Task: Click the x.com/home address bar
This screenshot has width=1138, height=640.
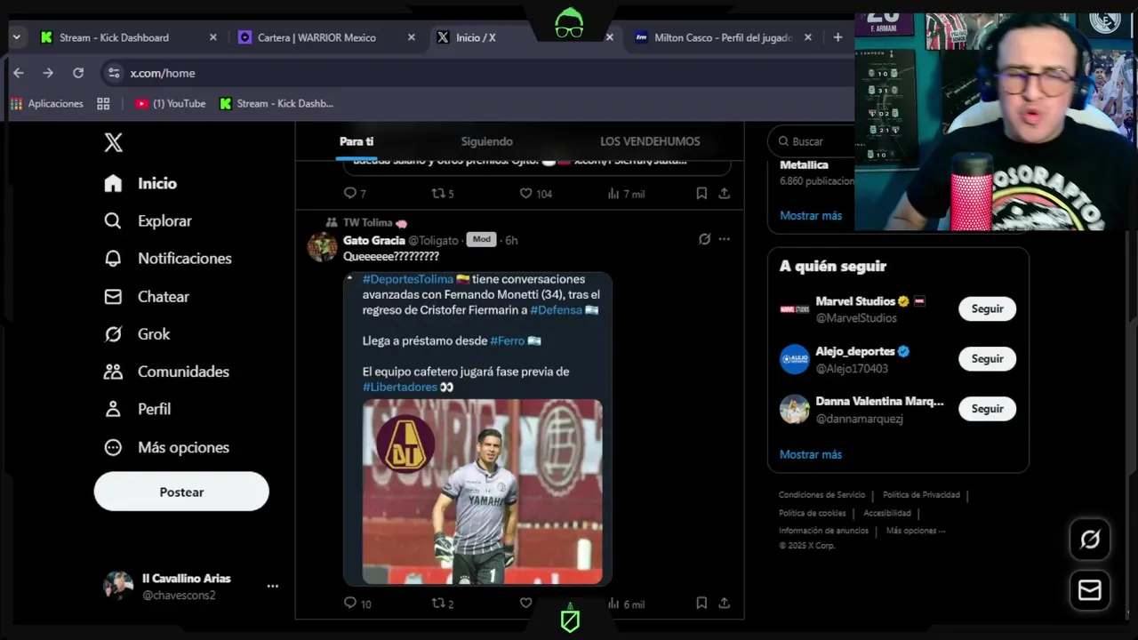Action: (x=476, y=73)
